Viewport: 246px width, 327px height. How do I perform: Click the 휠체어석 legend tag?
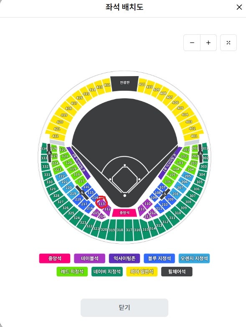(177, 271)
